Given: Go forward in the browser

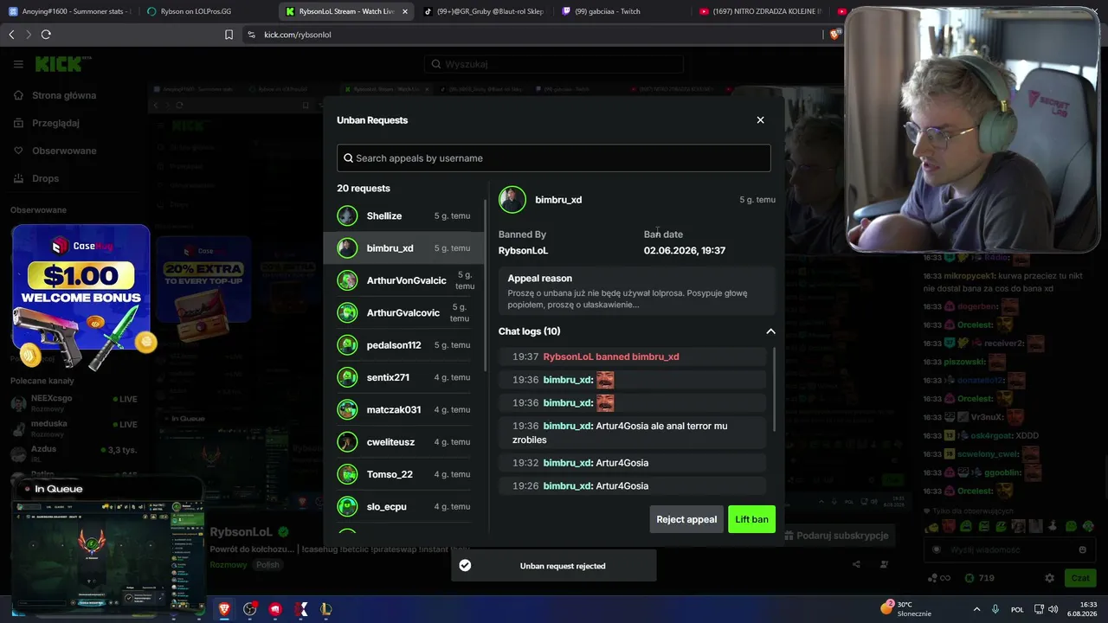Looking at the screenshot, I should click(29, 35).
